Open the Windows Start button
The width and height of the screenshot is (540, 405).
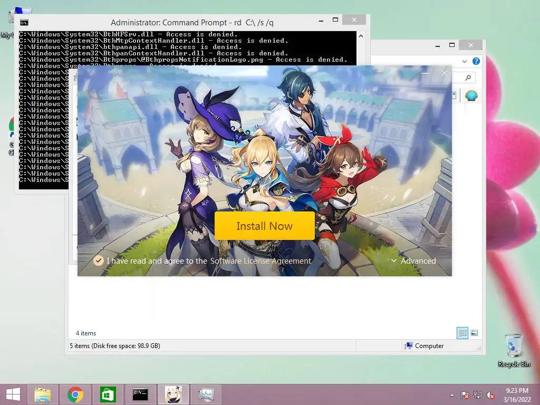pos(13,394)
